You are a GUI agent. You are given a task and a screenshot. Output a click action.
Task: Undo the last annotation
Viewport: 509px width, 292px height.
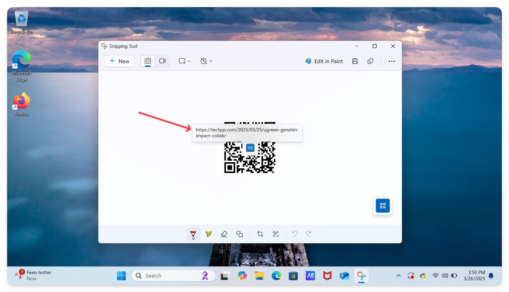click(x=294, y=234)
